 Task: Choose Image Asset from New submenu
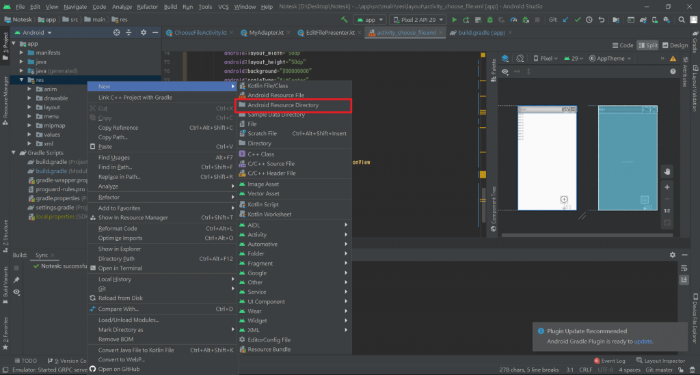294,184
